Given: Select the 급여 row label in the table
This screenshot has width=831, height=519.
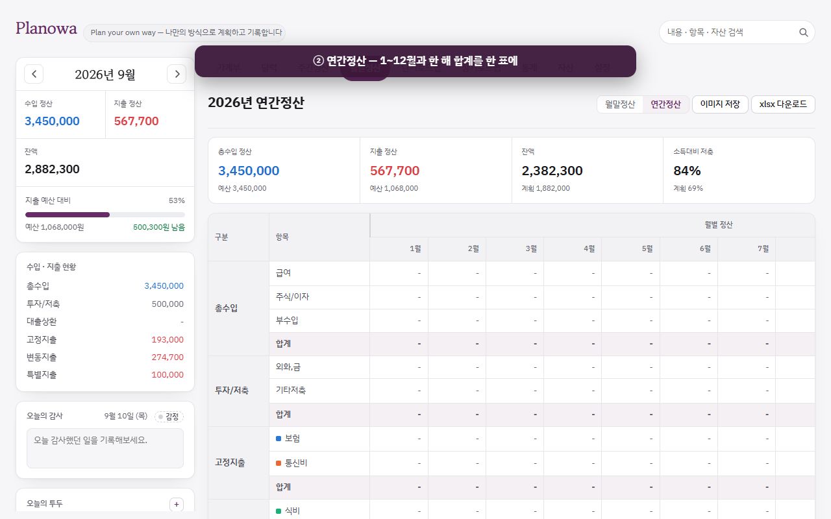Looking at the screenshot, I should [284, 273].
